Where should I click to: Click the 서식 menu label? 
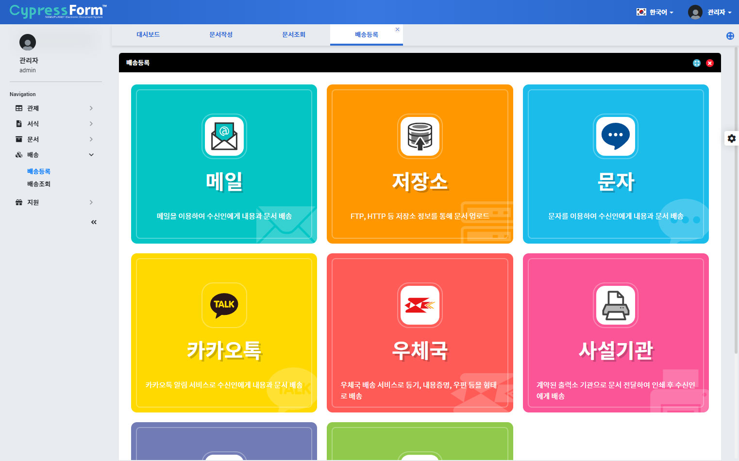33,124
